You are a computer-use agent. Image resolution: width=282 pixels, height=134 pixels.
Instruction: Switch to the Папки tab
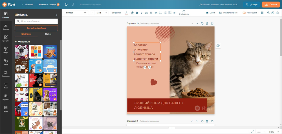coord(48,34)
